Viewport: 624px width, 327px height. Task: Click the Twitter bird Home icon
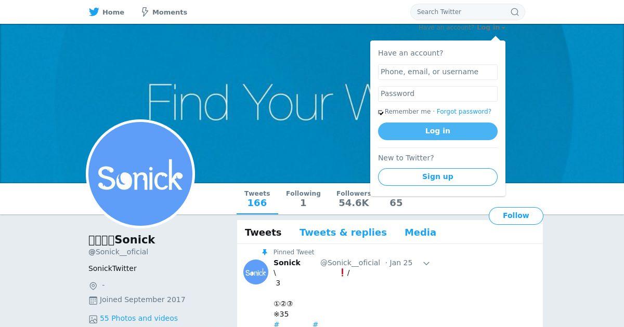point(94,12)
